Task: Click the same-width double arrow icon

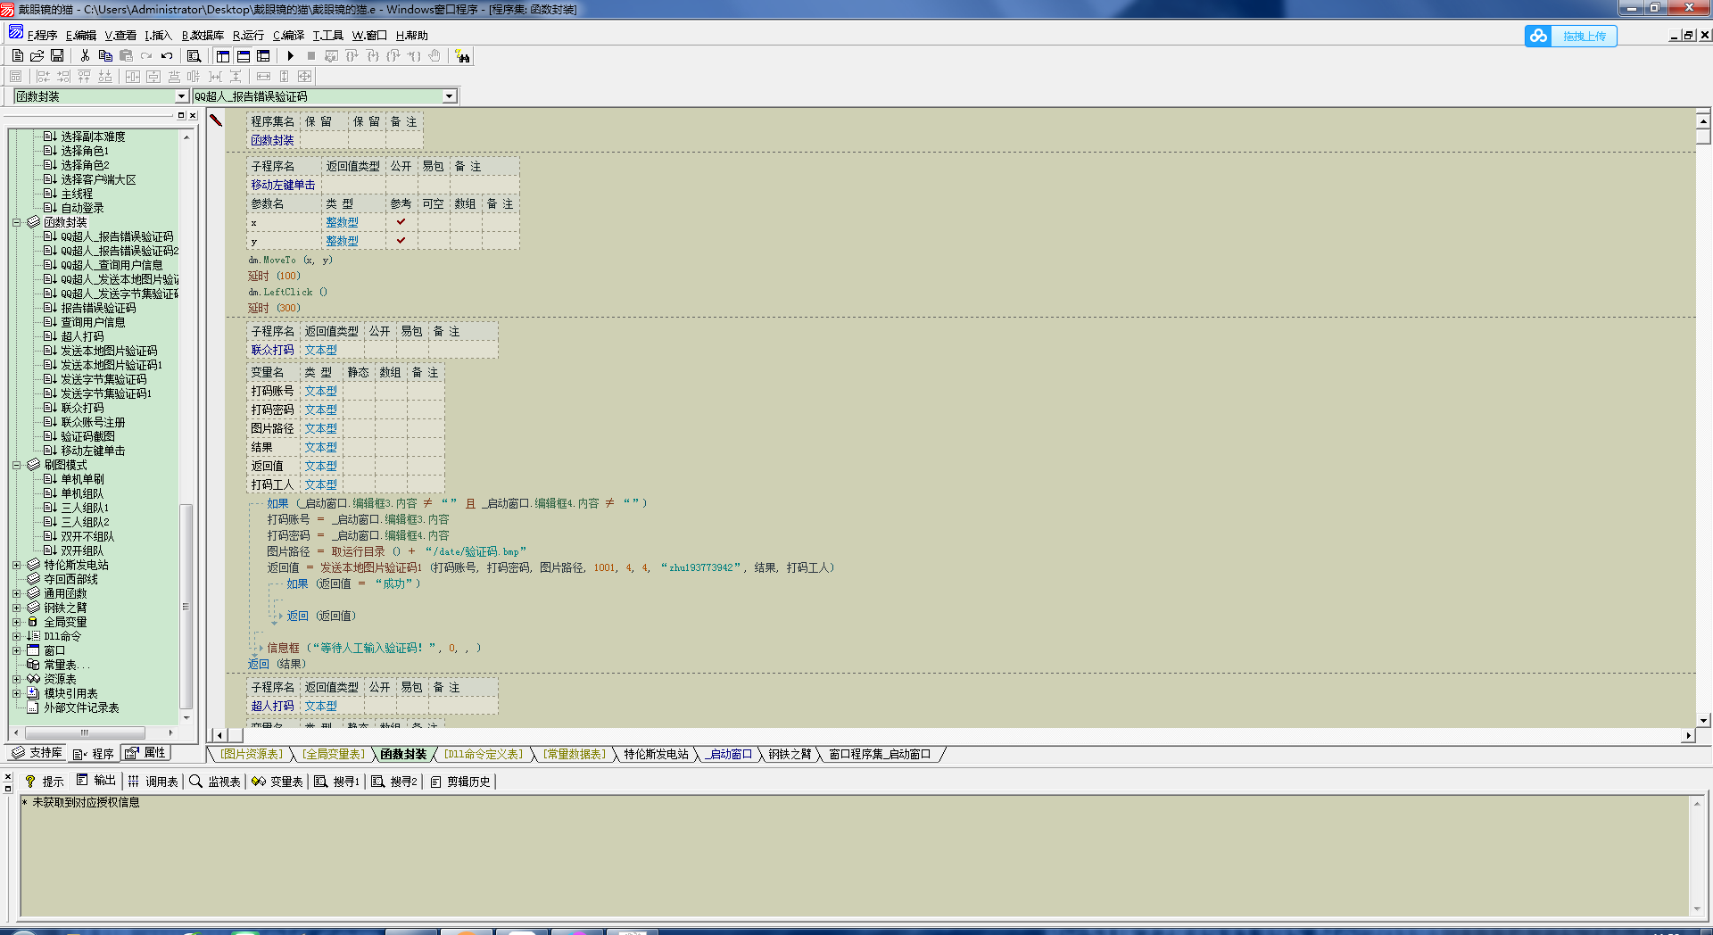Action: 264,77
